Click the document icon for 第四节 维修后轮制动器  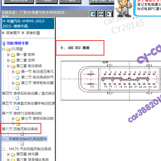point(17,88)
